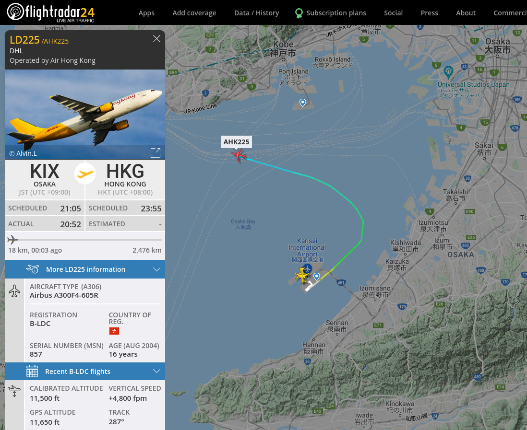Click the chevron beside More LD225 information
Viewport: 527px width, 430px height.
pyautogui.click(x=156, y=269)
